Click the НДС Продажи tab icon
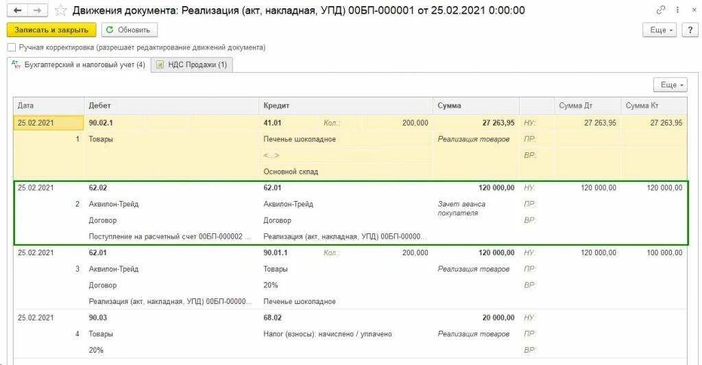The width and height of the screenshot is (702, 365). pos(160,64)
